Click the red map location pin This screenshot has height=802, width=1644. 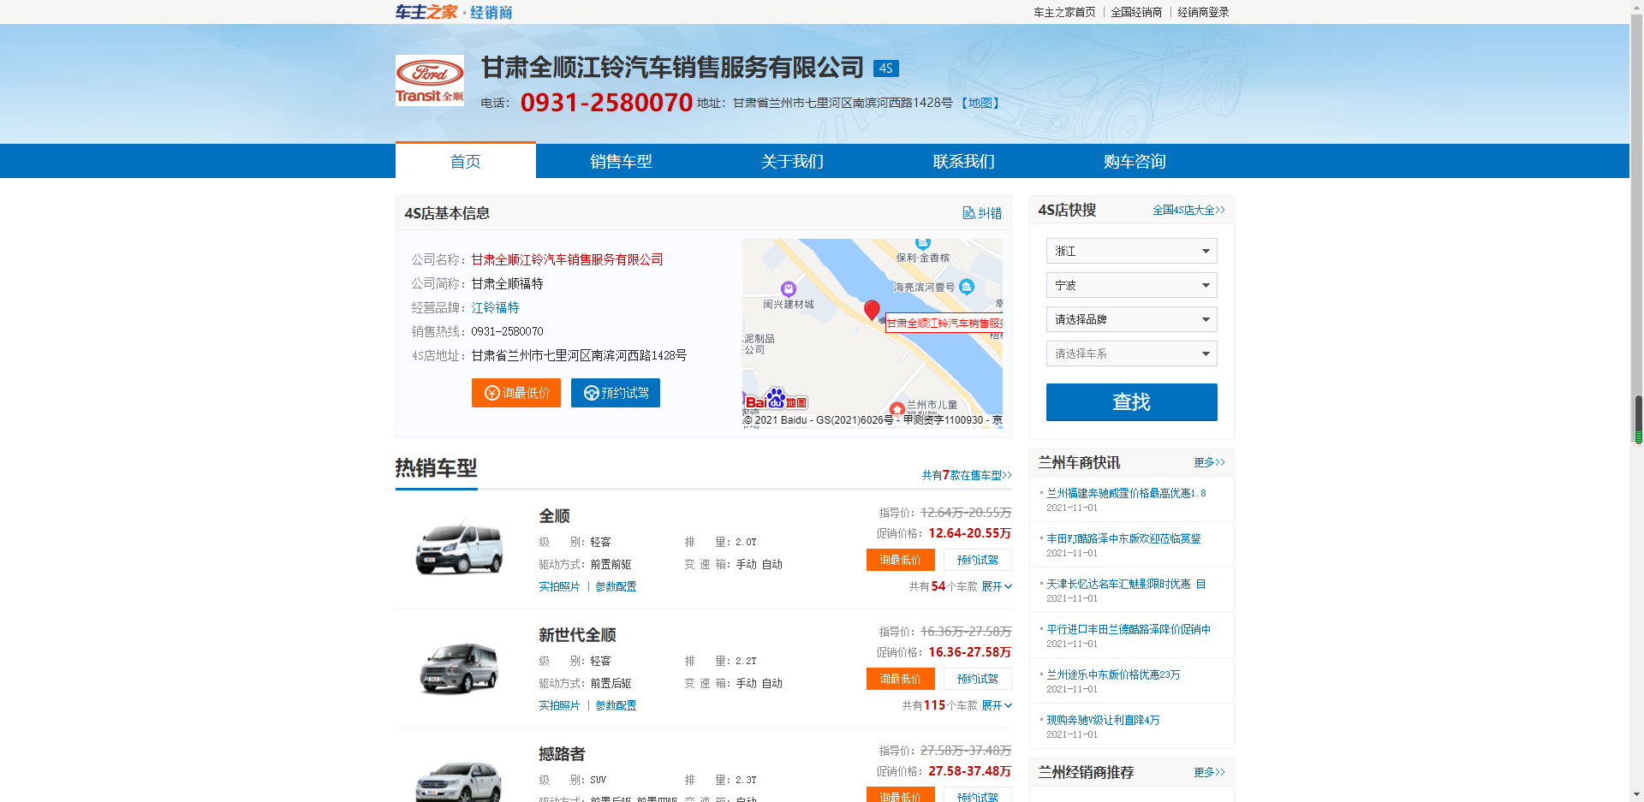[872, 310]
